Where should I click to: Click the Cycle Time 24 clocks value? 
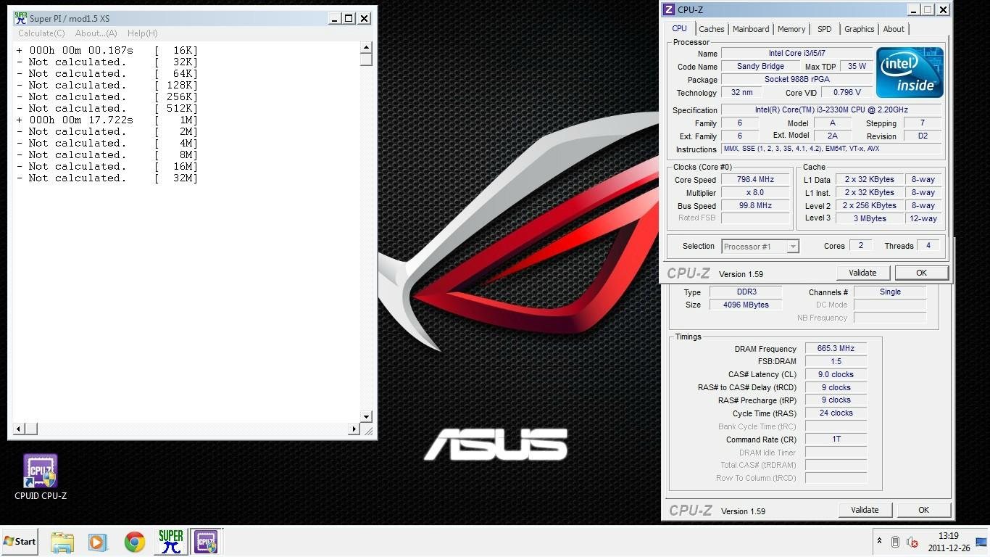tap(836, 413)
